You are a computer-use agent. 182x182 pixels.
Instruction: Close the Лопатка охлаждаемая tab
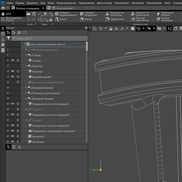(x=43, y=8)
